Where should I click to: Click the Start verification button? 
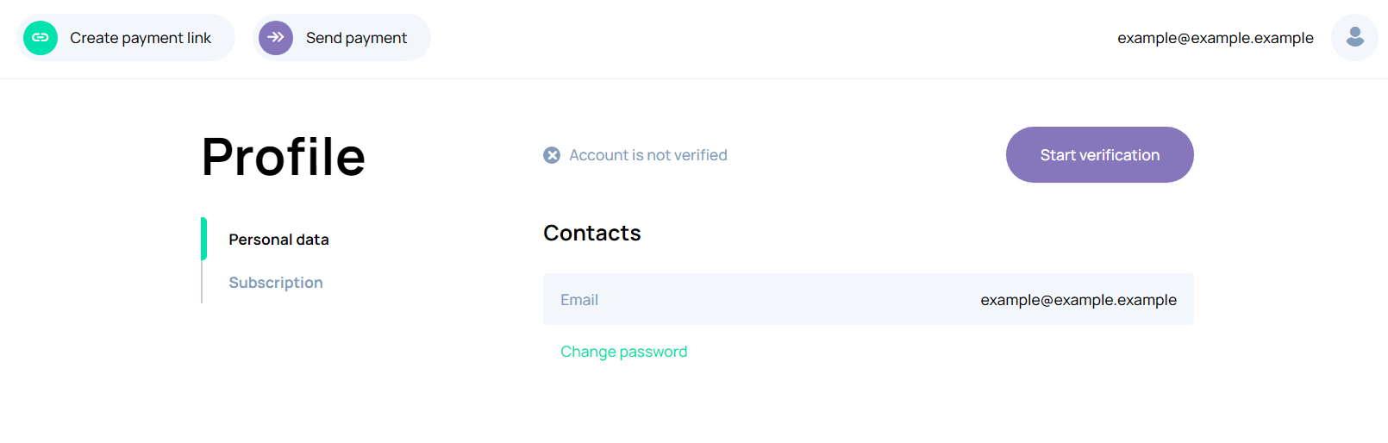tap(1099, 155)
